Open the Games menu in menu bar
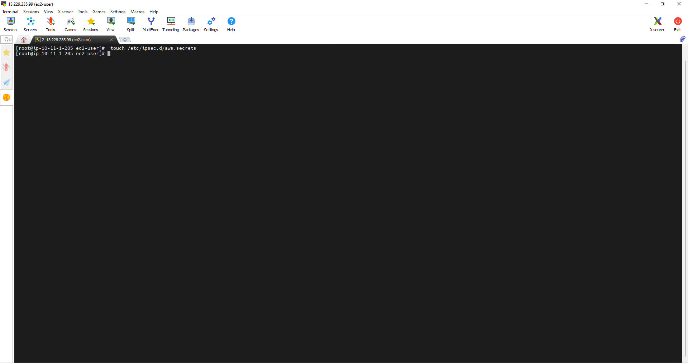 [99, 12]
